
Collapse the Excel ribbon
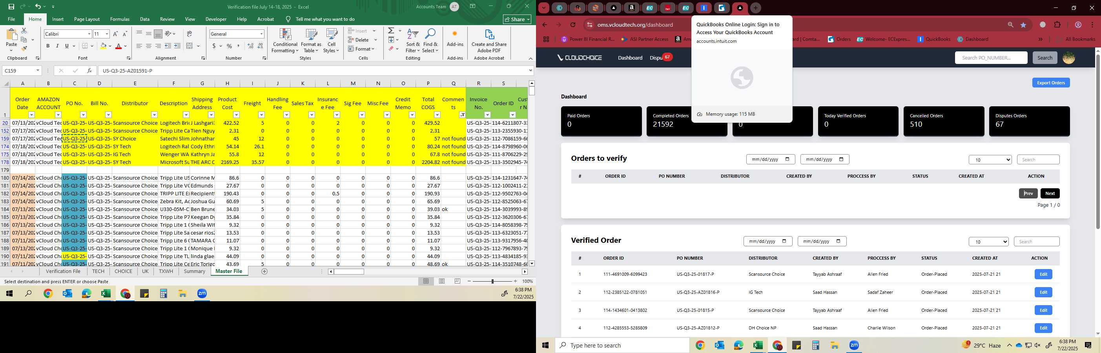[530, 58]
